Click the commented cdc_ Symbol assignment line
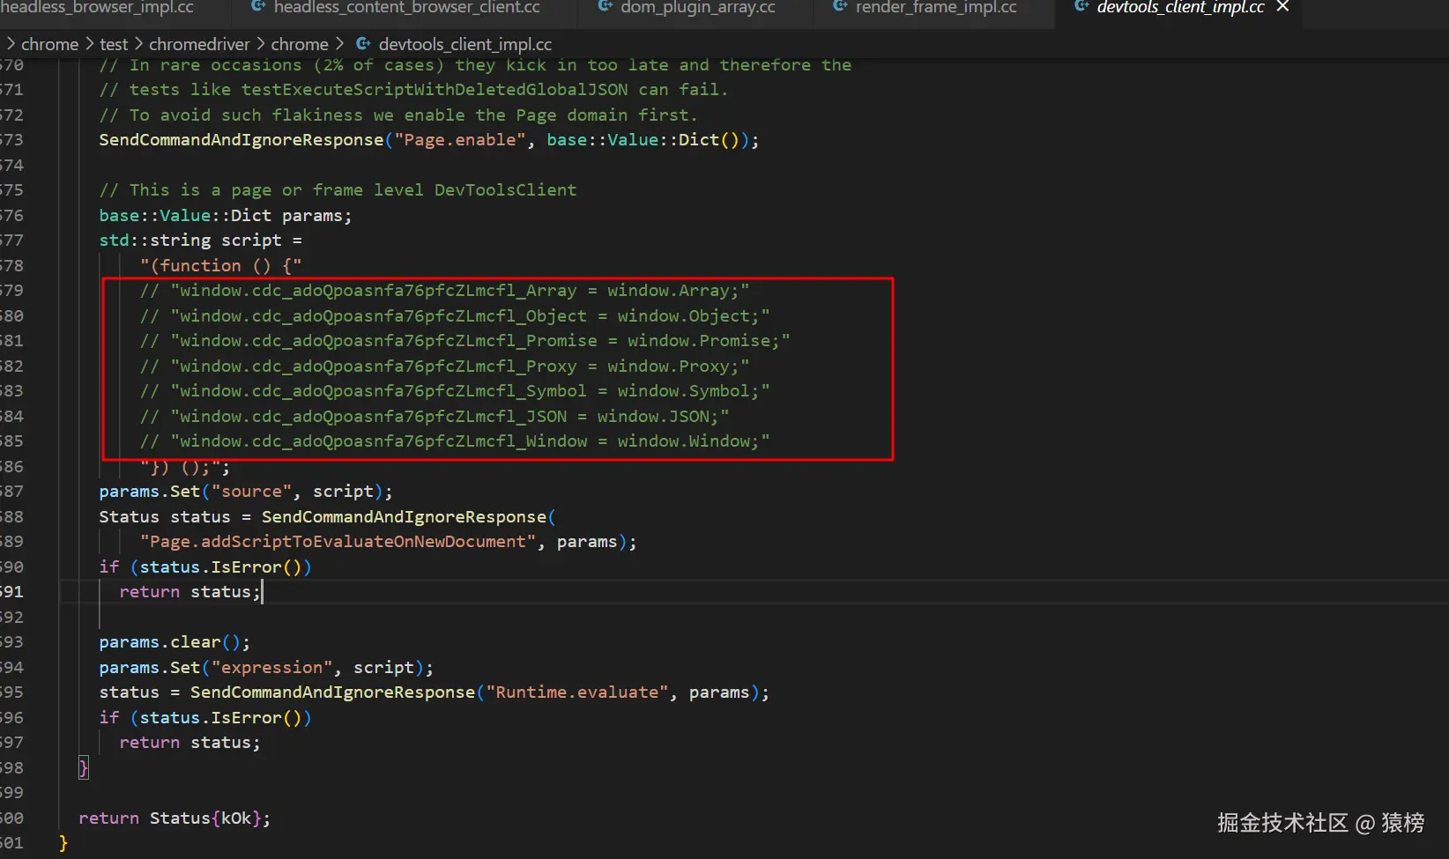1449x859 pixels. (x=455, y=391)
